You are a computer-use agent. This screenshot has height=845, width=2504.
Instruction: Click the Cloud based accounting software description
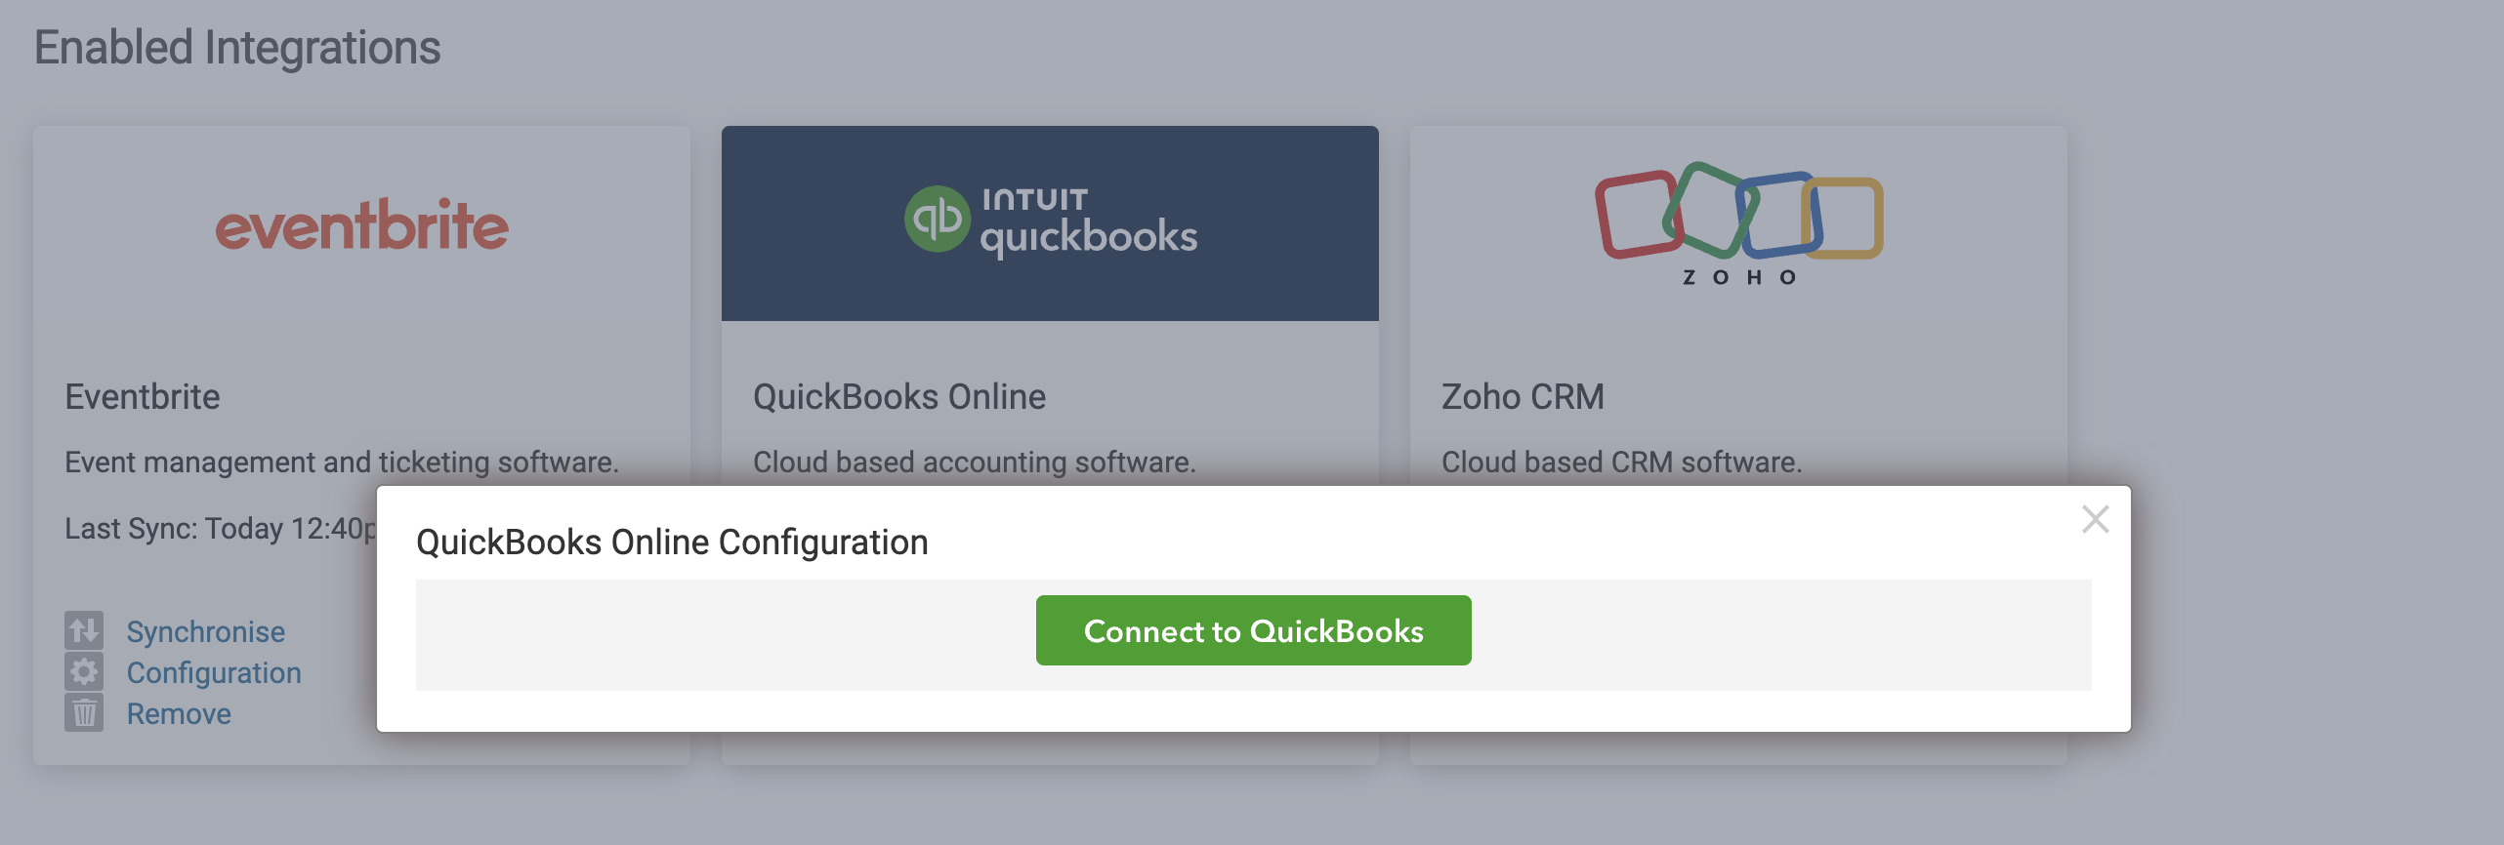click(974, 462)
